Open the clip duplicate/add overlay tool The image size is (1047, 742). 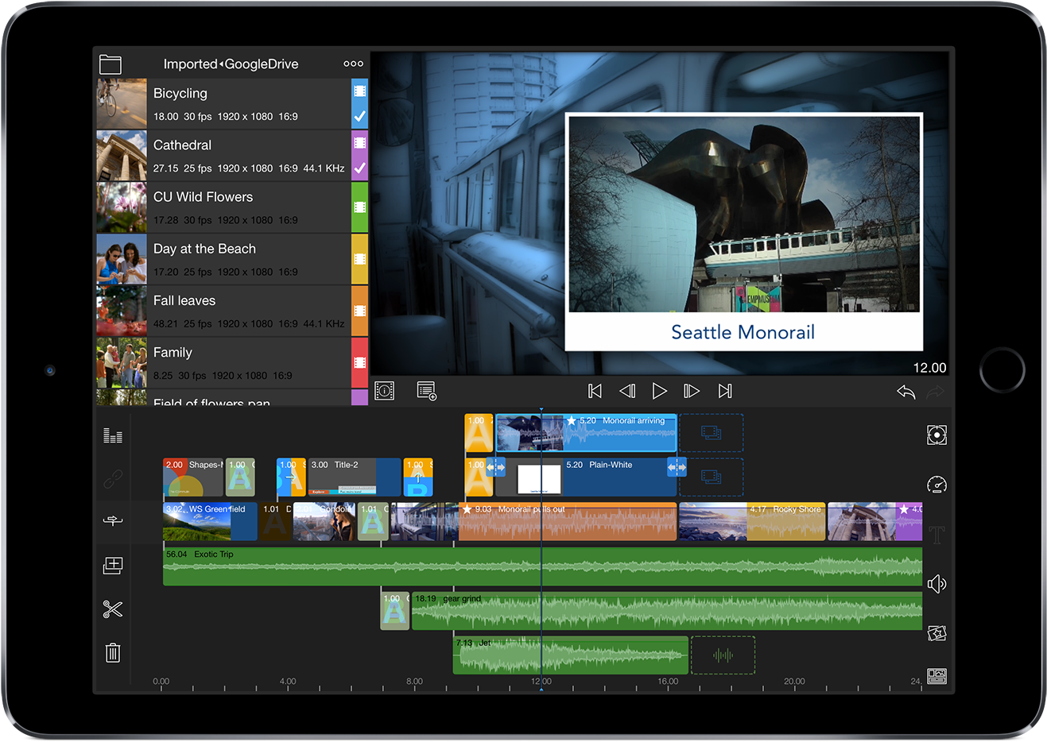pos(112,565)
